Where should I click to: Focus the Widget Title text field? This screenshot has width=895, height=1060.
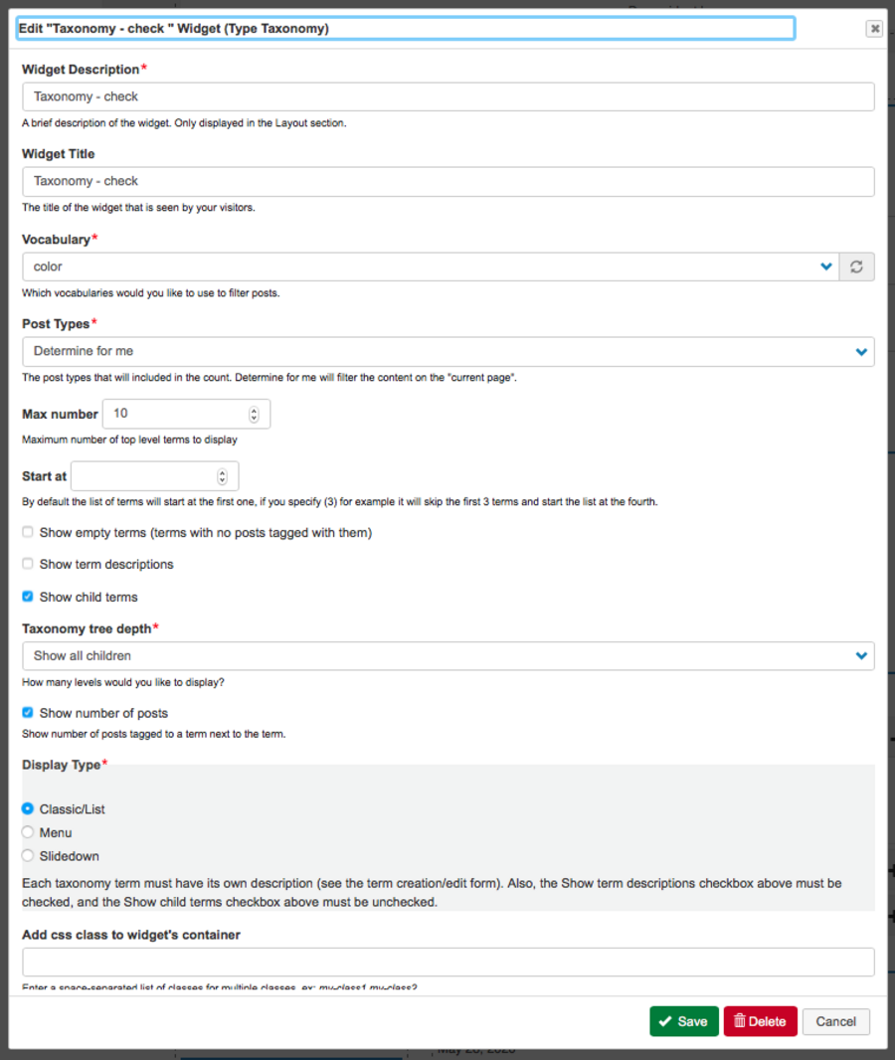pyautogui.click(x=447, y=181)
